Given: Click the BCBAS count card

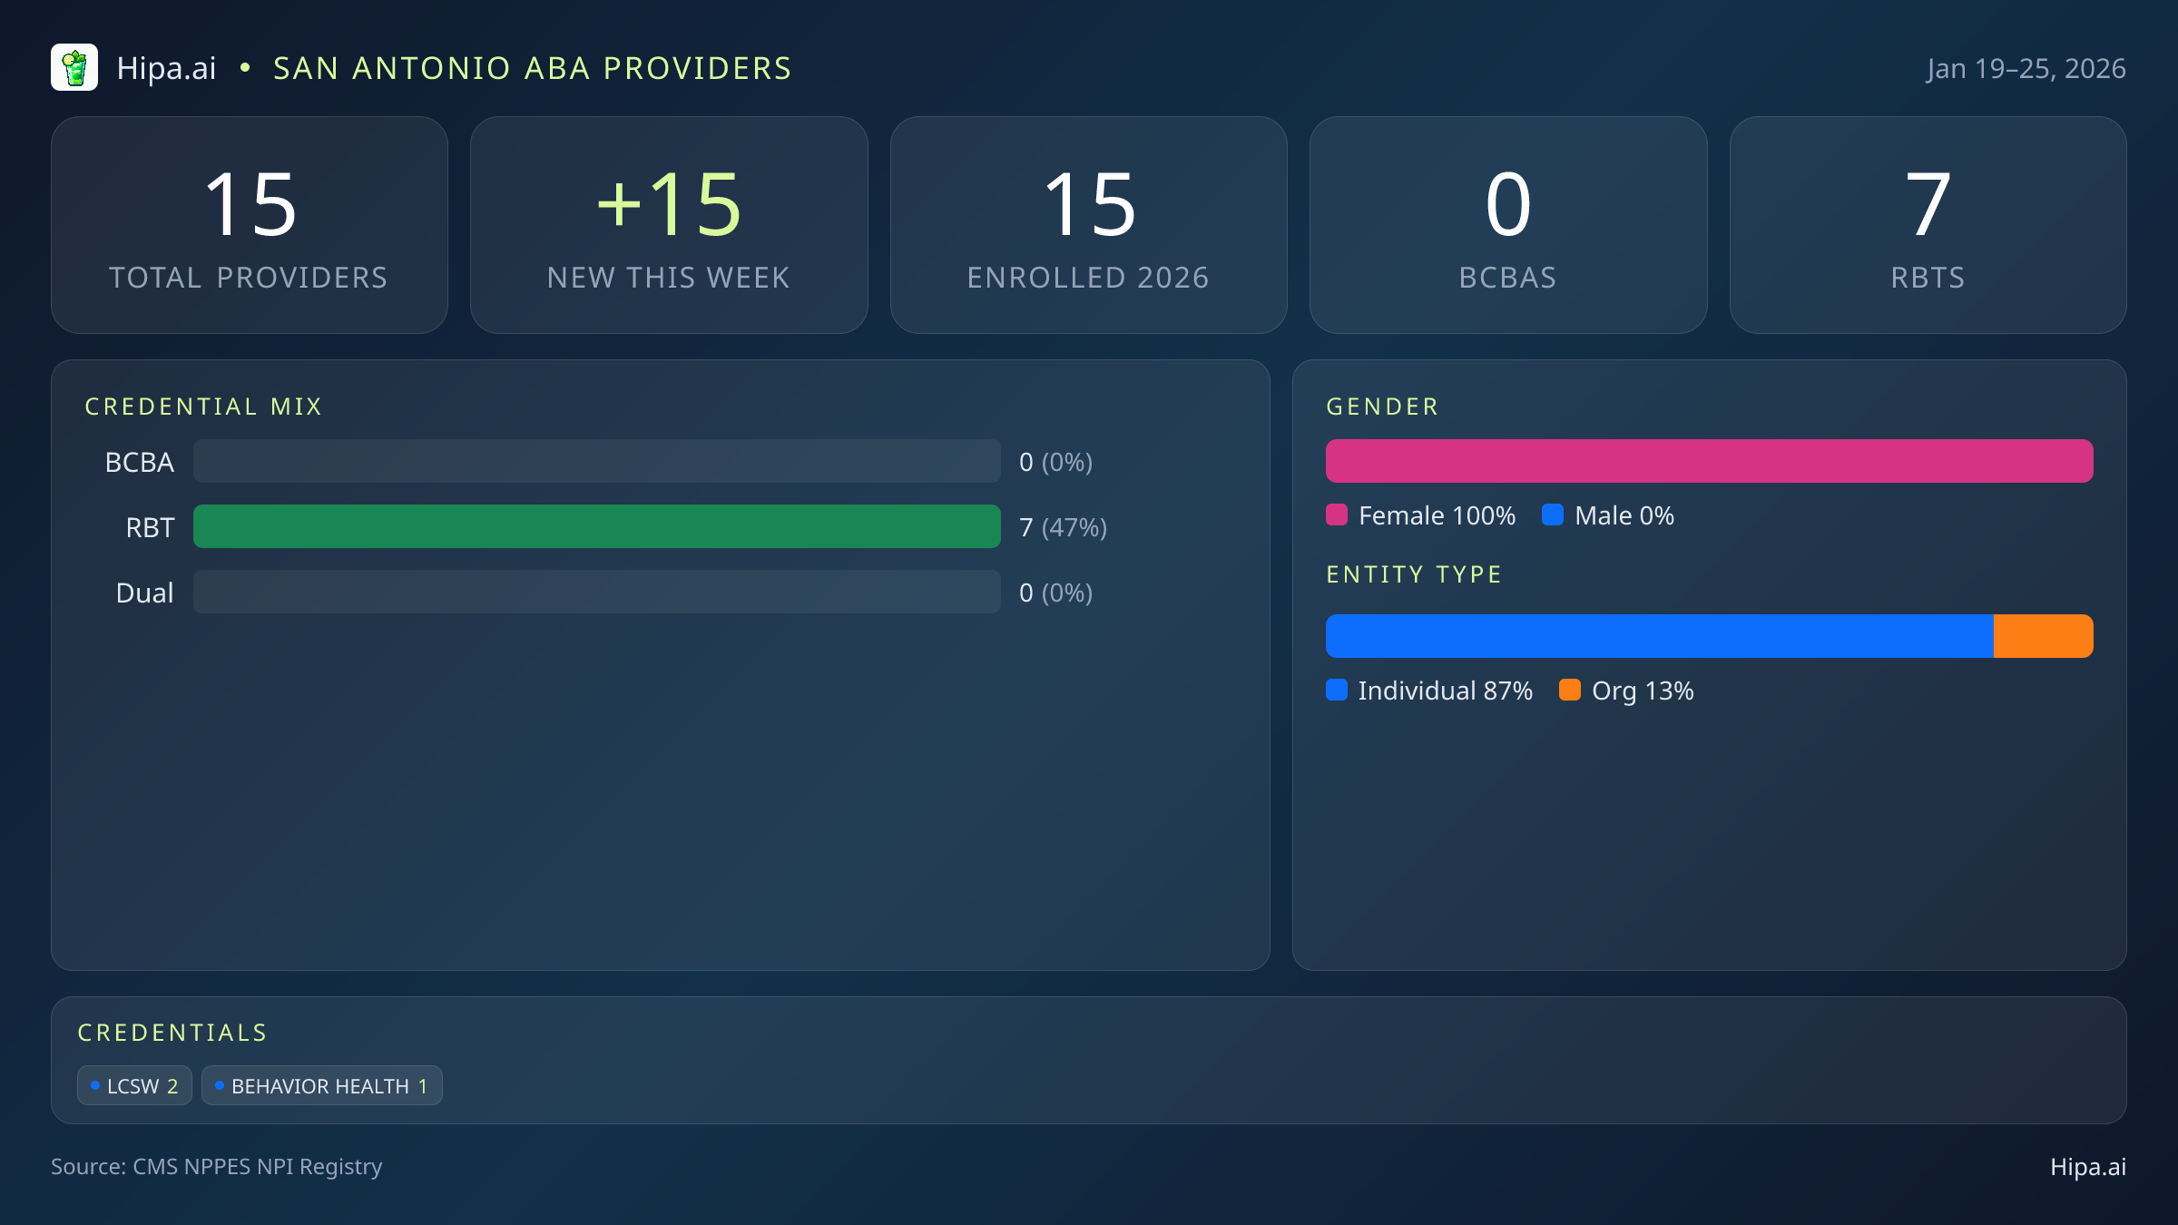Looking at the screenshot, I should (1508, 224).
